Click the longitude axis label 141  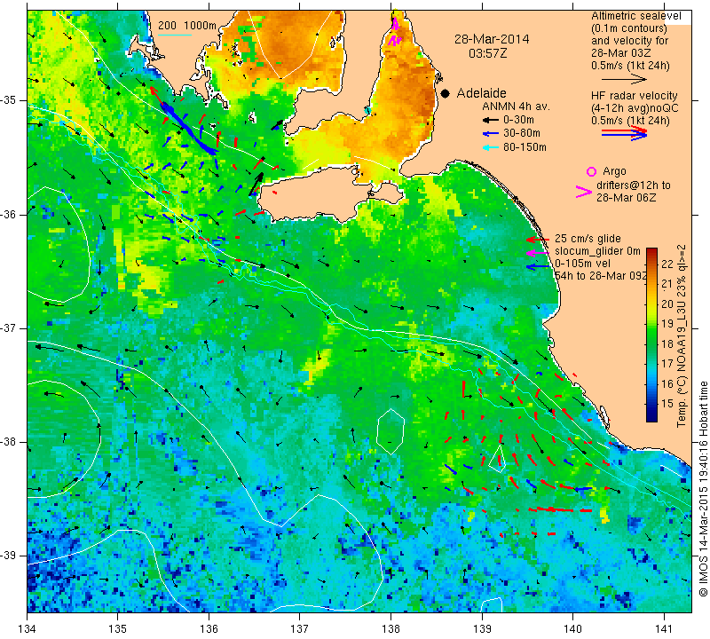pos(664,628)
